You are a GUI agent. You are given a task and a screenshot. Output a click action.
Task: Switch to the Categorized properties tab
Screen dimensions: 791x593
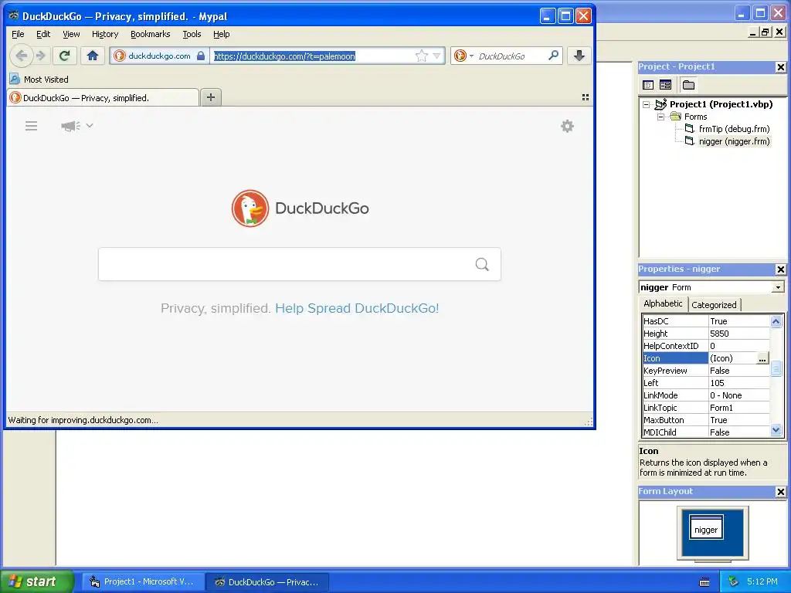[x=714, y=304]
